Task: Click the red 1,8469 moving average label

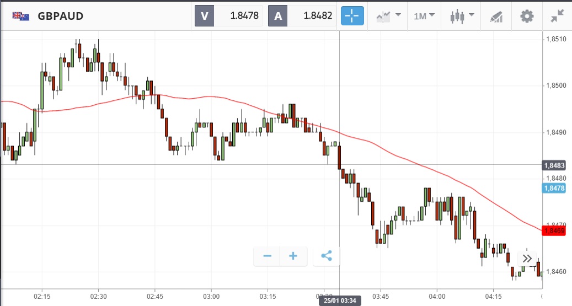Action: tap(553, 230)
